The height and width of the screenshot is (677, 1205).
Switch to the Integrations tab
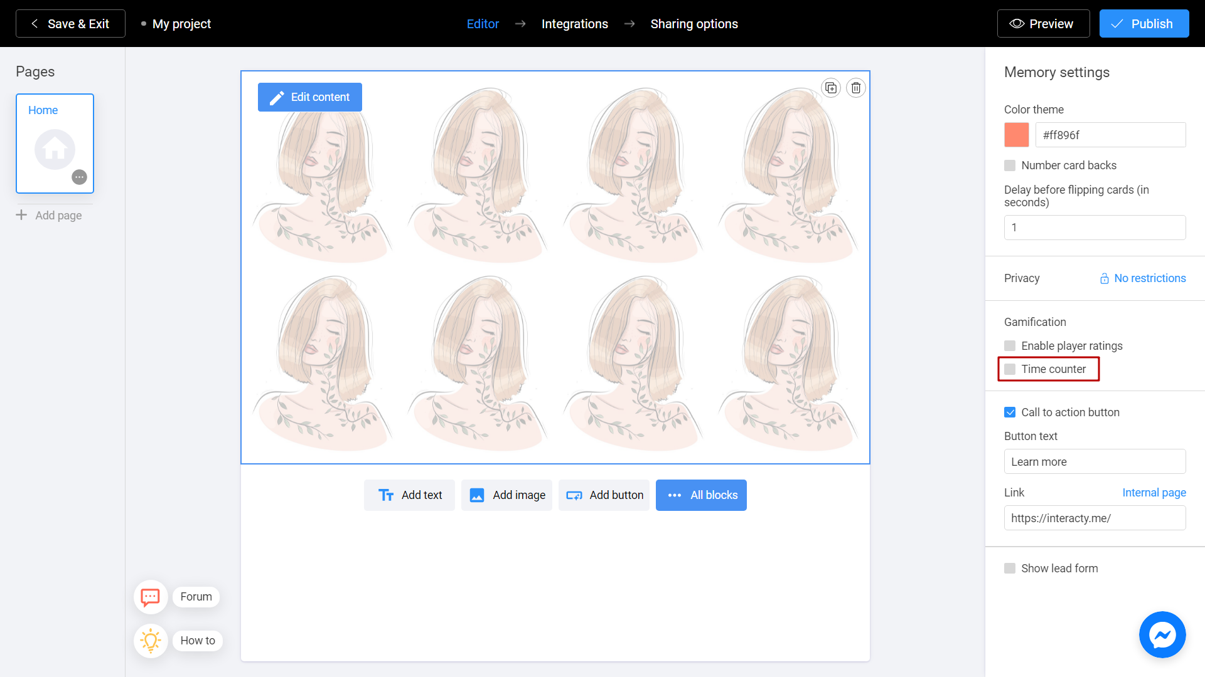pyautogui.click(x=574, y=23)
